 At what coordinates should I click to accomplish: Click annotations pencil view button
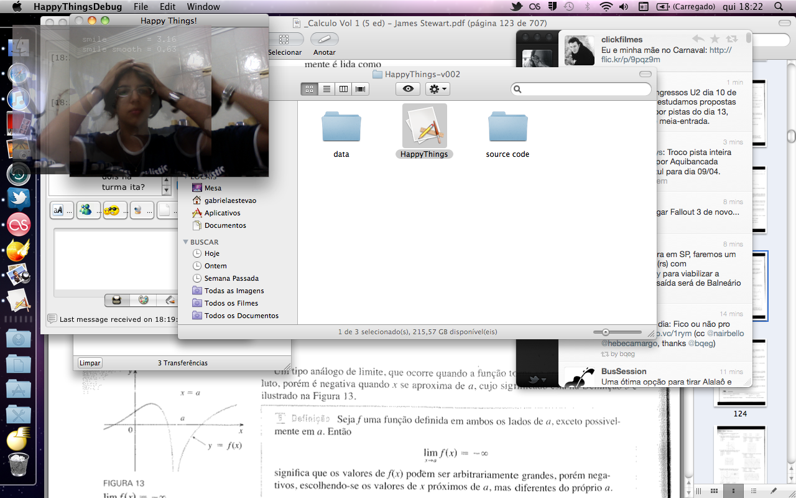tap(773, 492)
